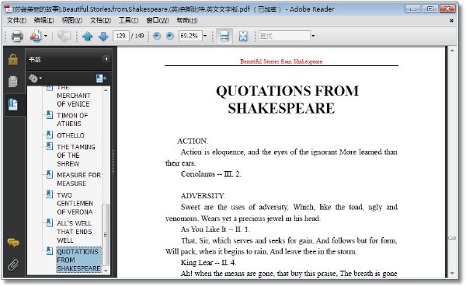Viewport: 466px width, 287px height.
Task: Open THE TAMING OF THE SHREW bookmark
Action: pyautogui.click(x=76, y=156)
